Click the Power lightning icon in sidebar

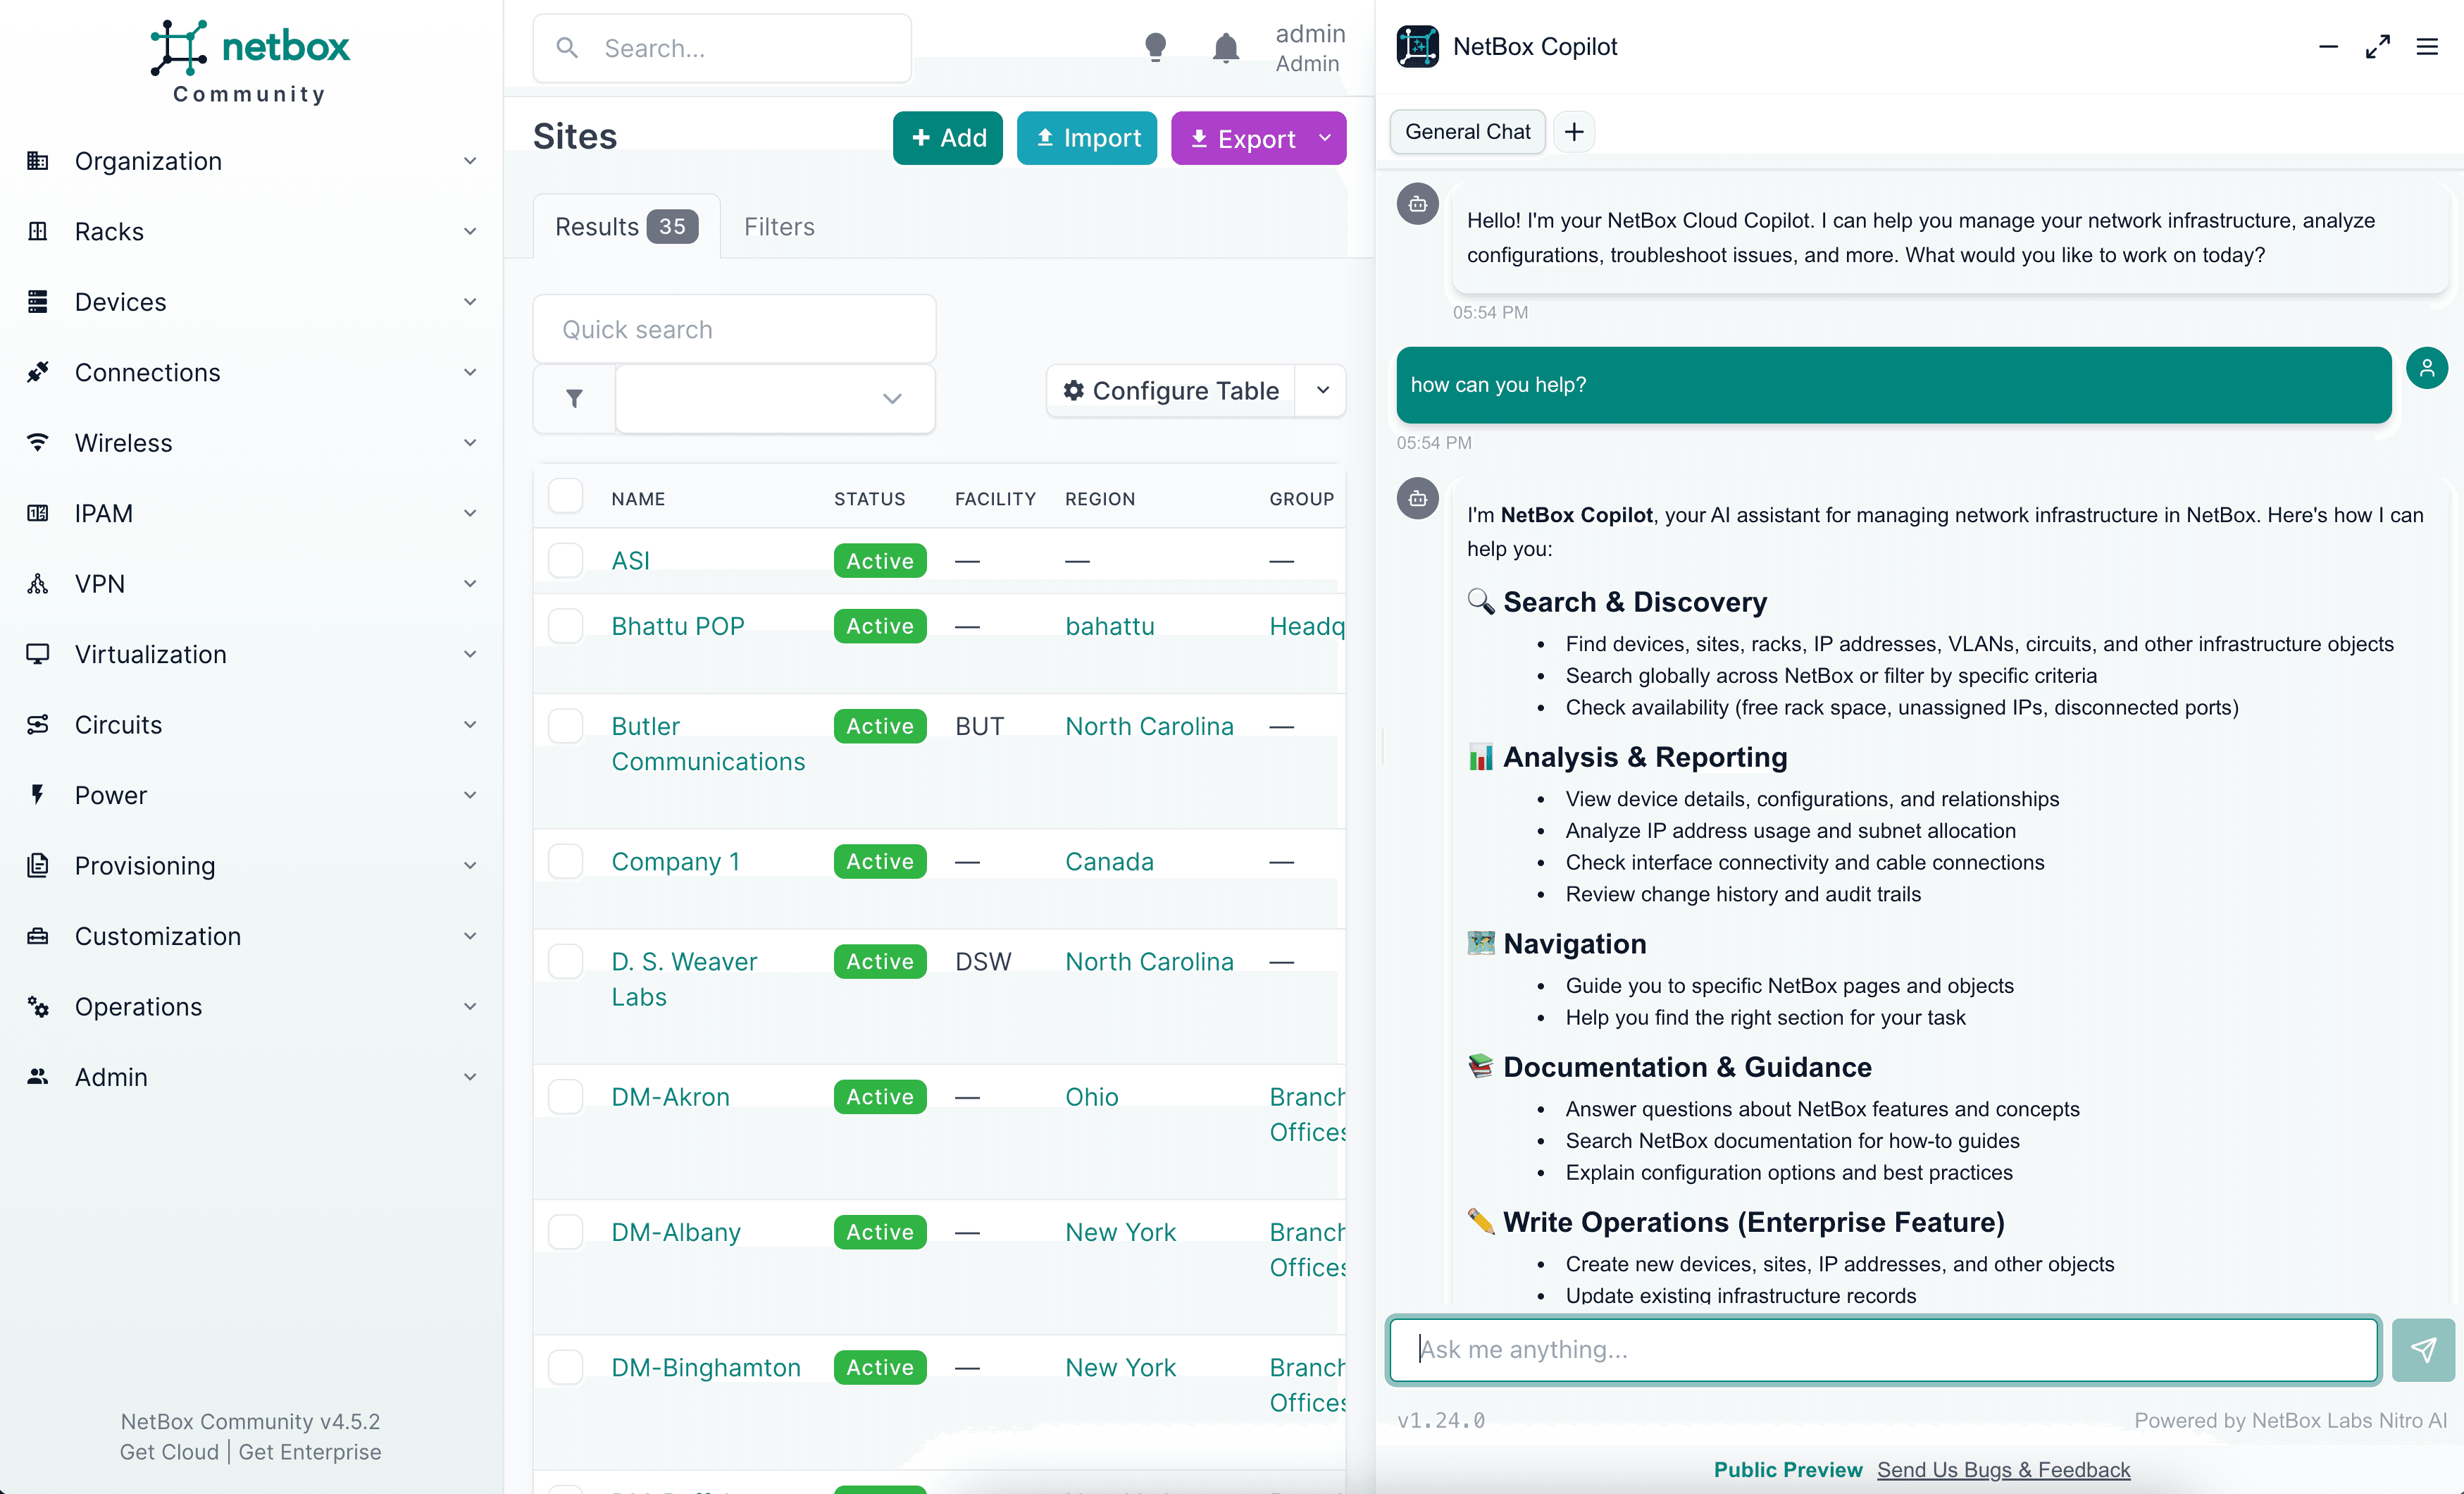(38, 794)
